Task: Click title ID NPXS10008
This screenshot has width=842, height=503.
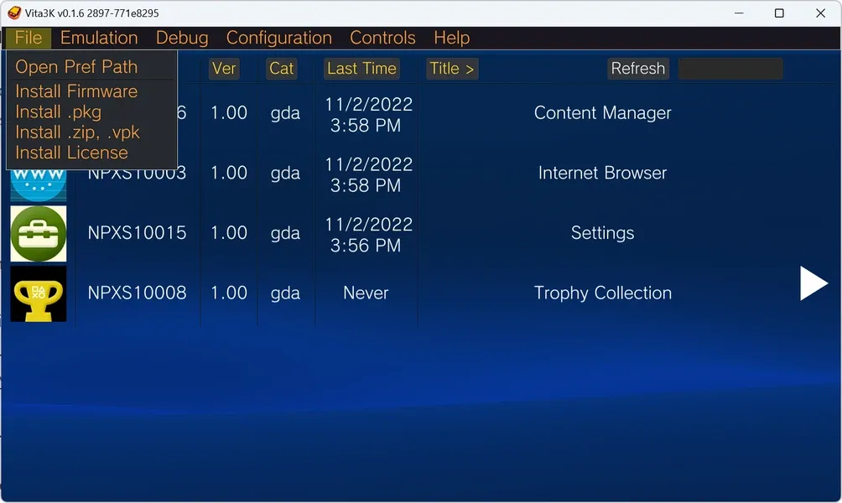Action: click(137, 293)
